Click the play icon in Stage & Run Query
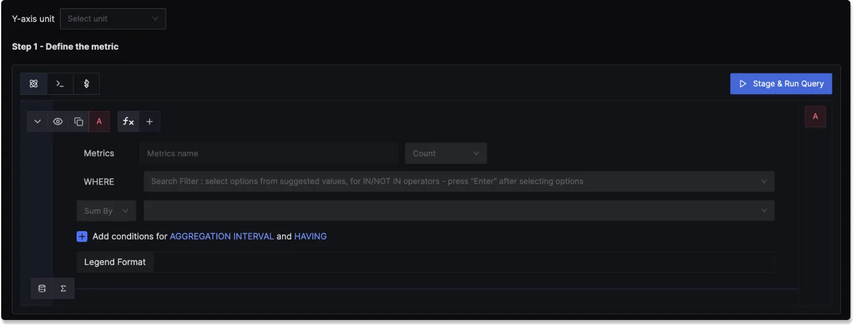The image size is (854, 326). coord(742,84)
